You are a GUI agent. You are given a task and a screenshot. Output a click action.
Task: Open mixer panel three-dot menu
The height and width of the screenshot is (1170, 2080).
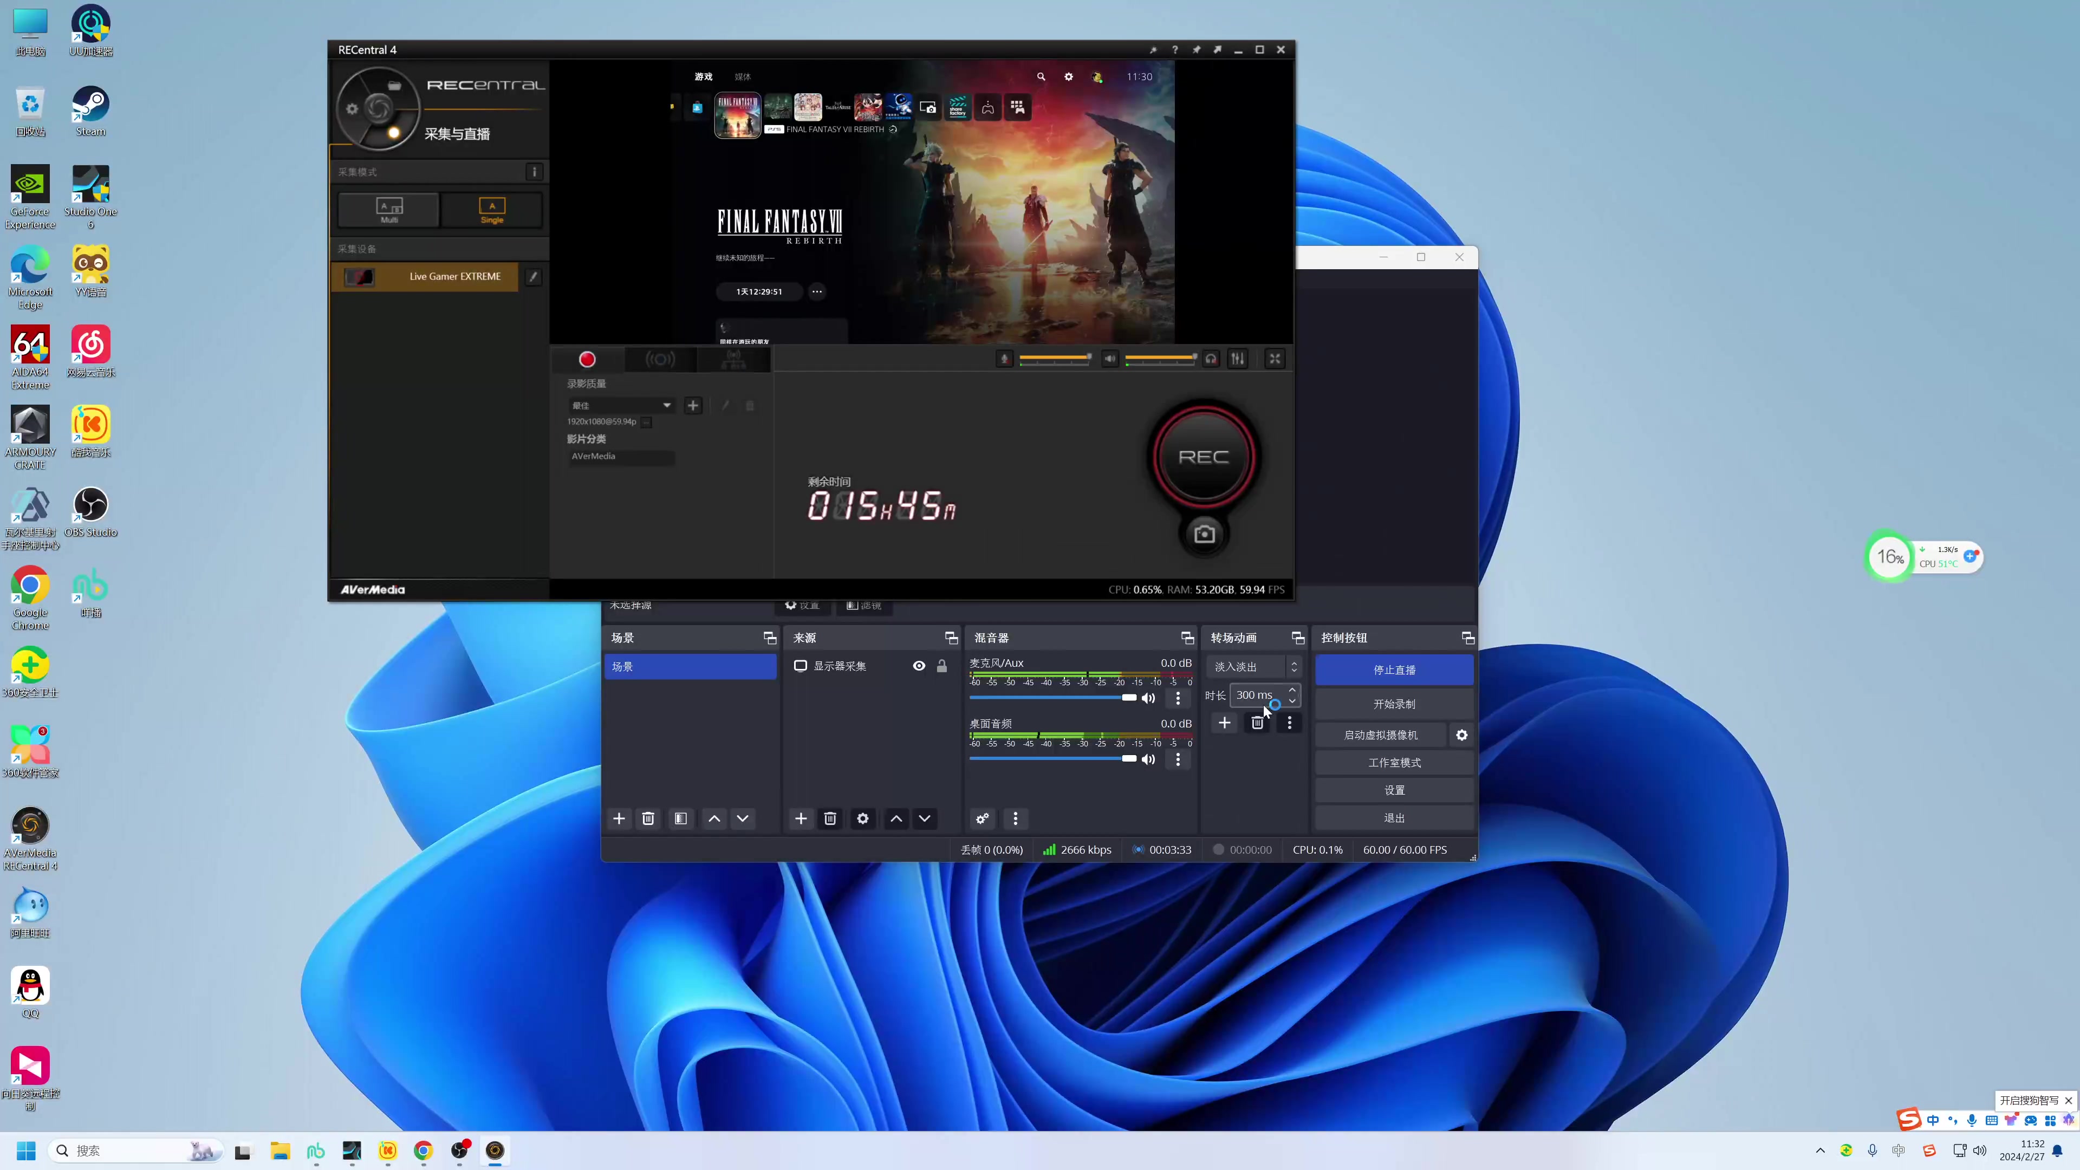(1016, 819)
